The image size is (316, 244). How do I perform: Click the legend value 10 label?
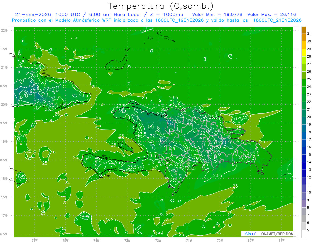pyautogui.click(x=309, y=192)
